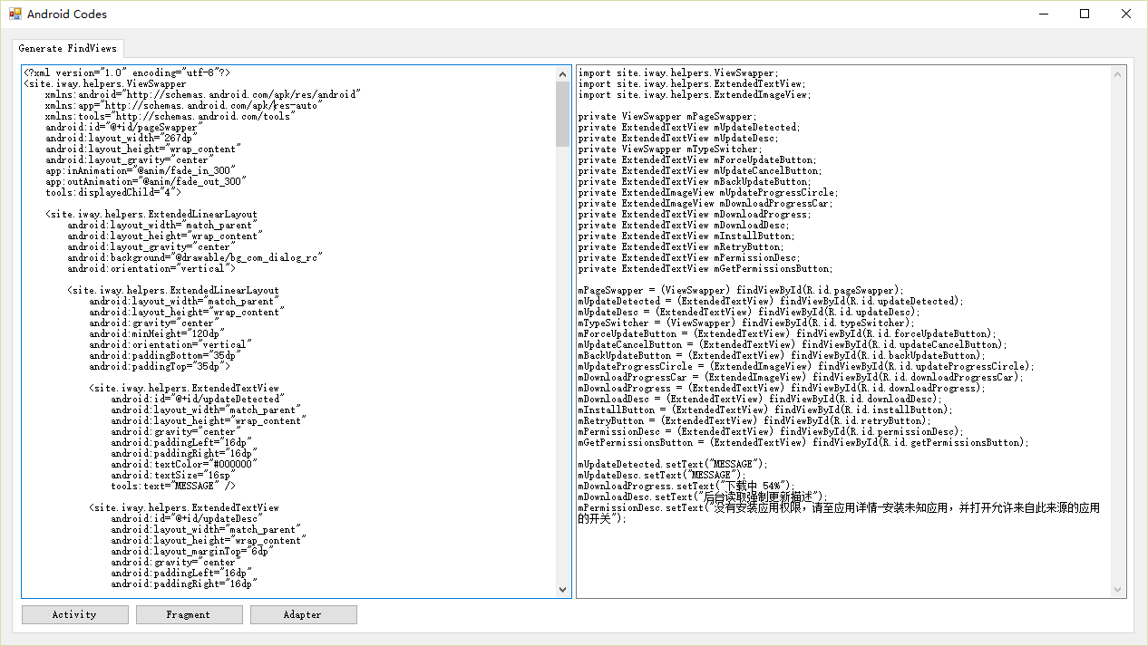Click the mUpdateDetected.setText("MESSAGE") line
Image resolution: width=1148 pixels, height=646 pixels.
coord(673,464)
